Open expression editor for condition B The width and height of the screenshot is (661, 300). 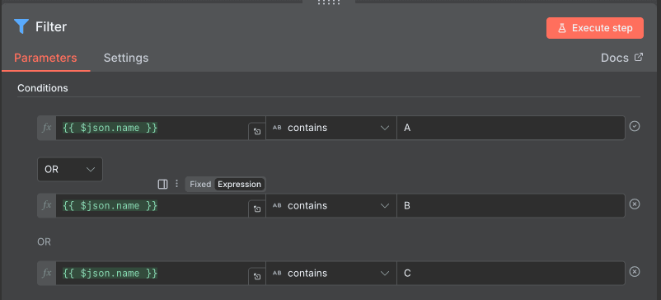click(x=256, y=209)
